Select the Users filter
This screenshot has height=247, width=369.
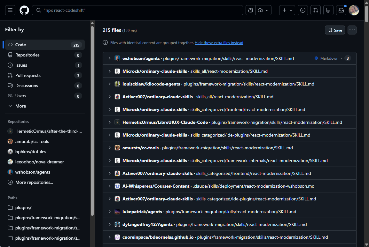pyautogui.click(x=45, y=96)
